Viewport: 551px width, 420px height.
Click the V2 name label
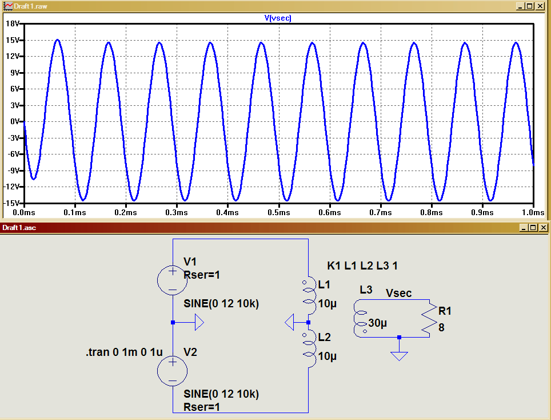pos(190,352)
